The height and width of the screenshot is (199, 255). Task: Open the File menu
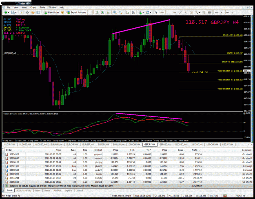[9, 7]
